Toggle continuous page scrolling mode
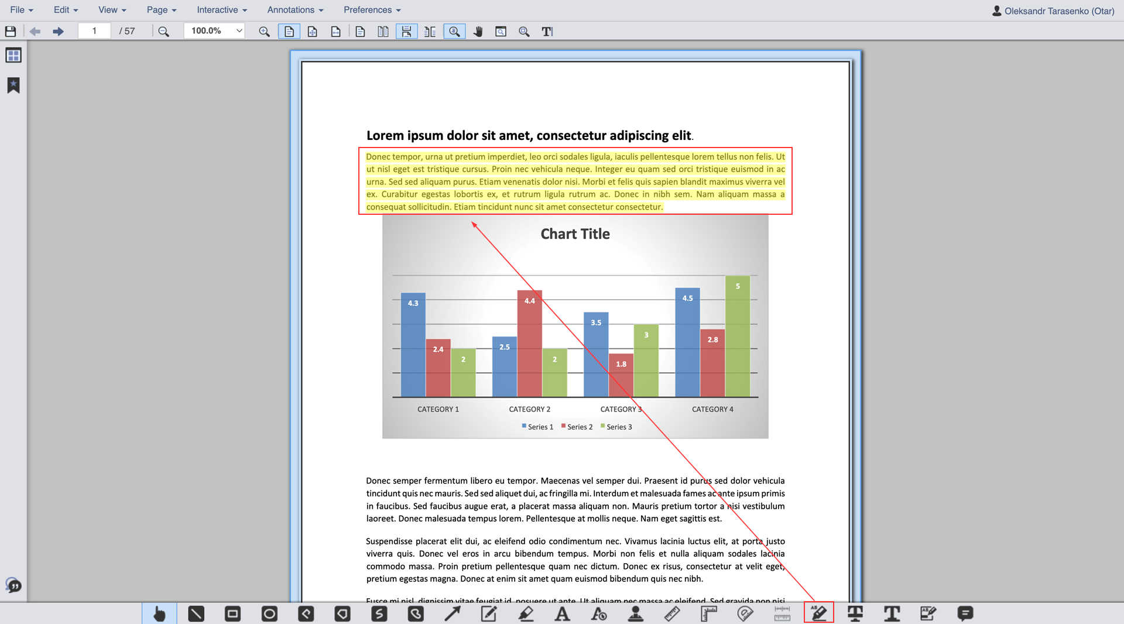Screen dimensions: 1124x624 [406, 32]
